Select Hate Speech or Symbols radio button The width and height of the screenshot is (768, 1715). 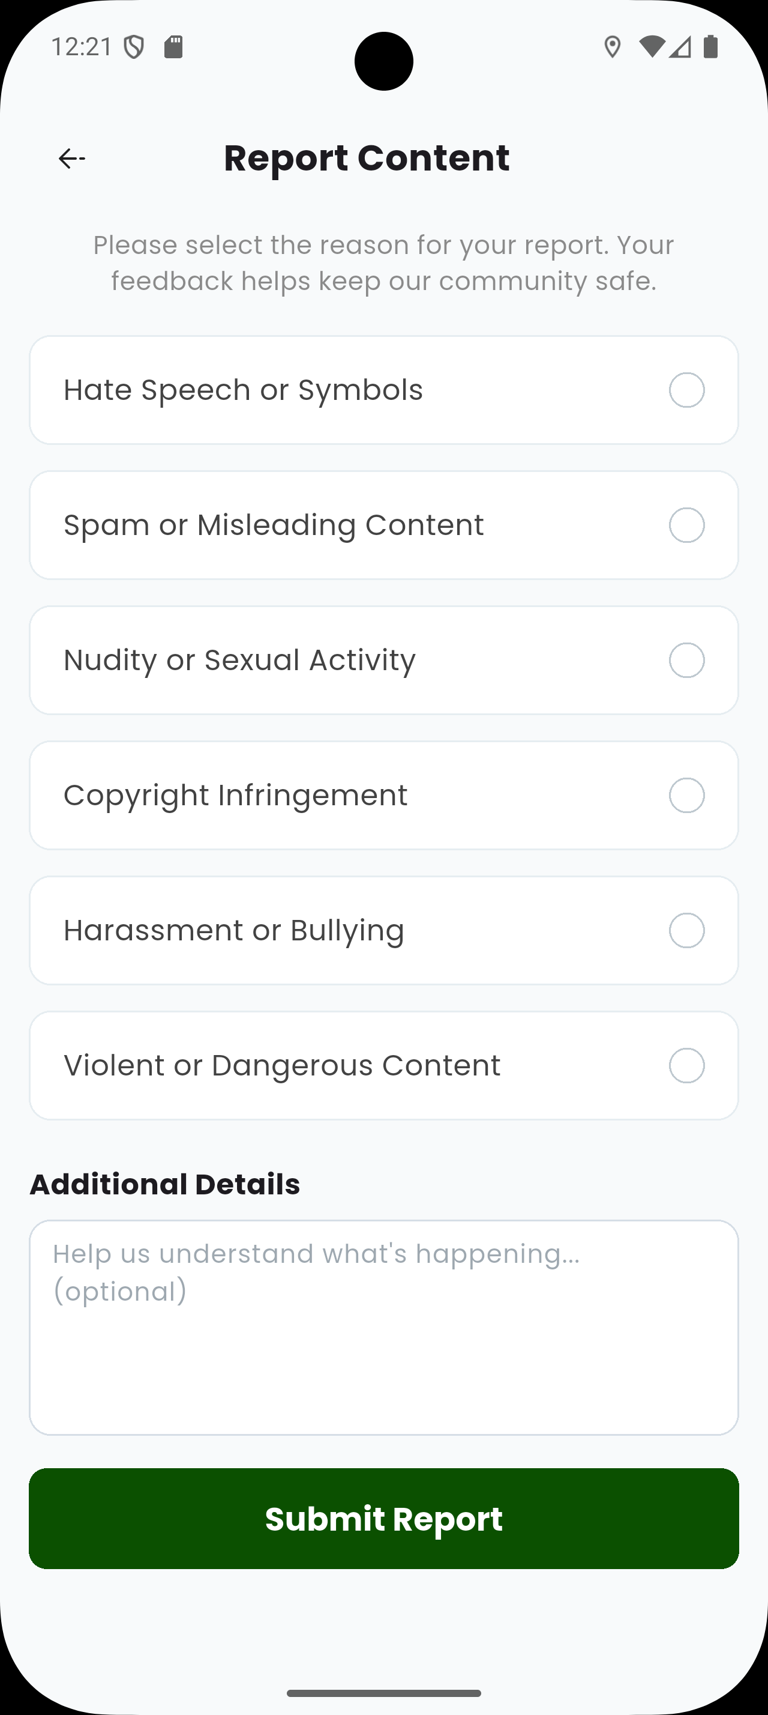[686, 390]
